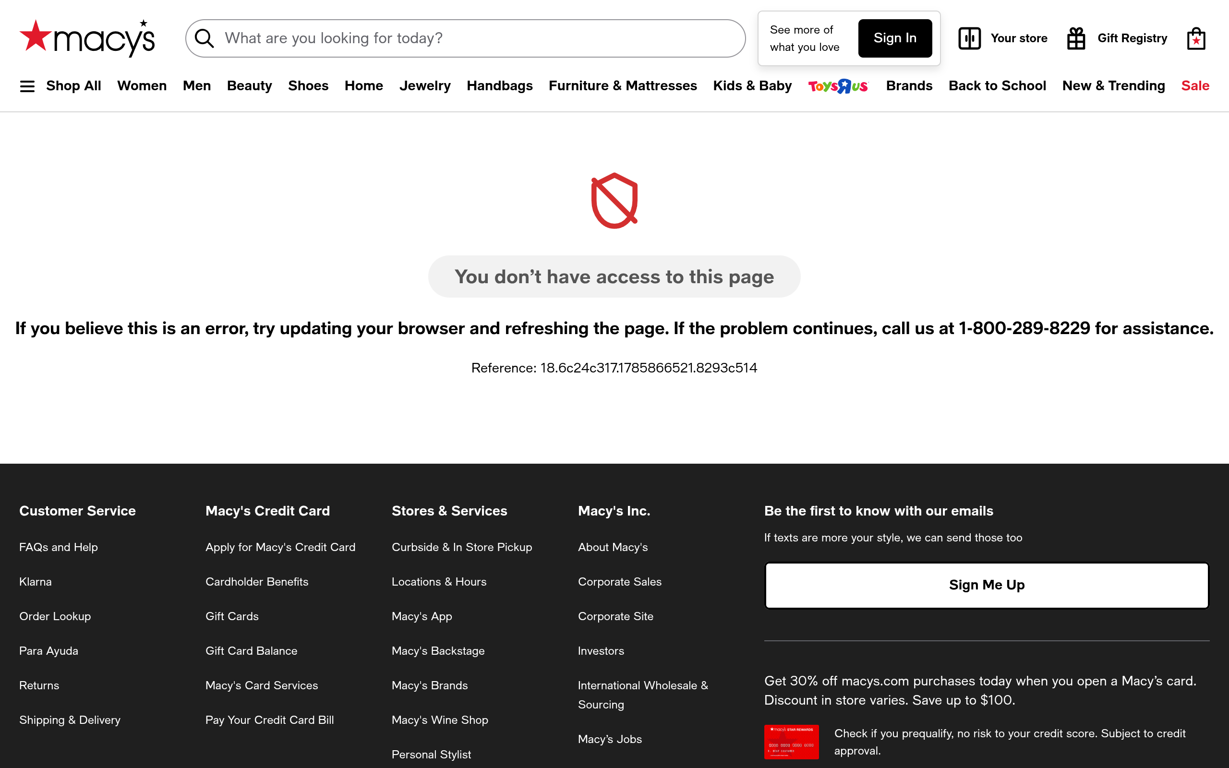Open the Toys R Us logo link
1229x768 pixels.
[839, 86]
